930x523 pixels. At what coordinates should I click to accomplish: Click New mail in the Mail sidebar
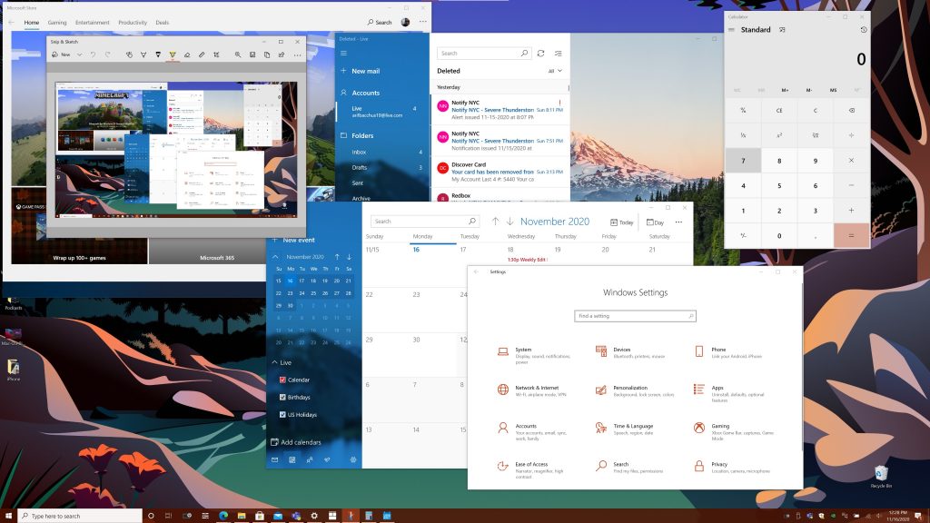(360, 71)
